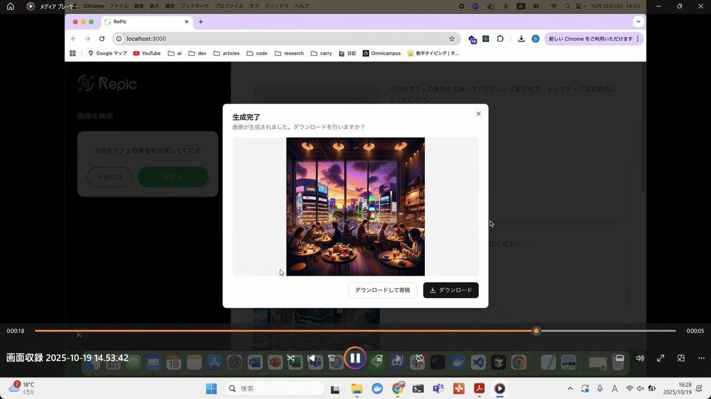Open Terminal from the Windows taskbar
Screen dimensions: 711x399
coord(418,388)
